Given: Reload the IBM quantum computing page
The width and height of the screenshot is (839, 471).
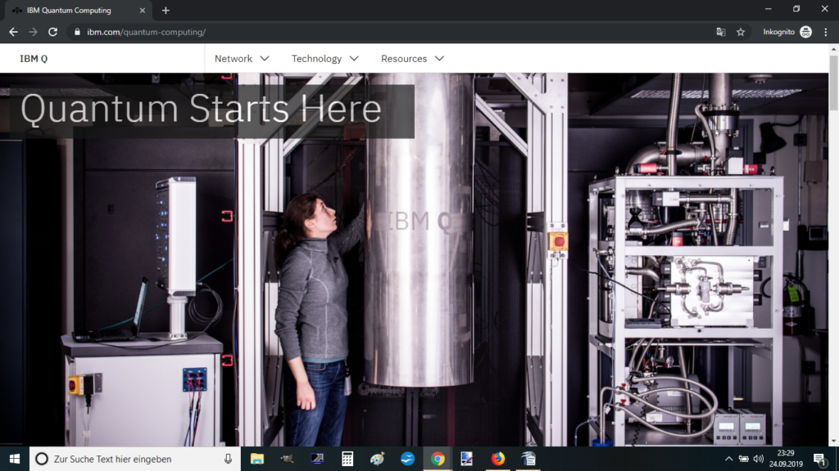Looking at the screenshot, I should (x=52, y=32).
